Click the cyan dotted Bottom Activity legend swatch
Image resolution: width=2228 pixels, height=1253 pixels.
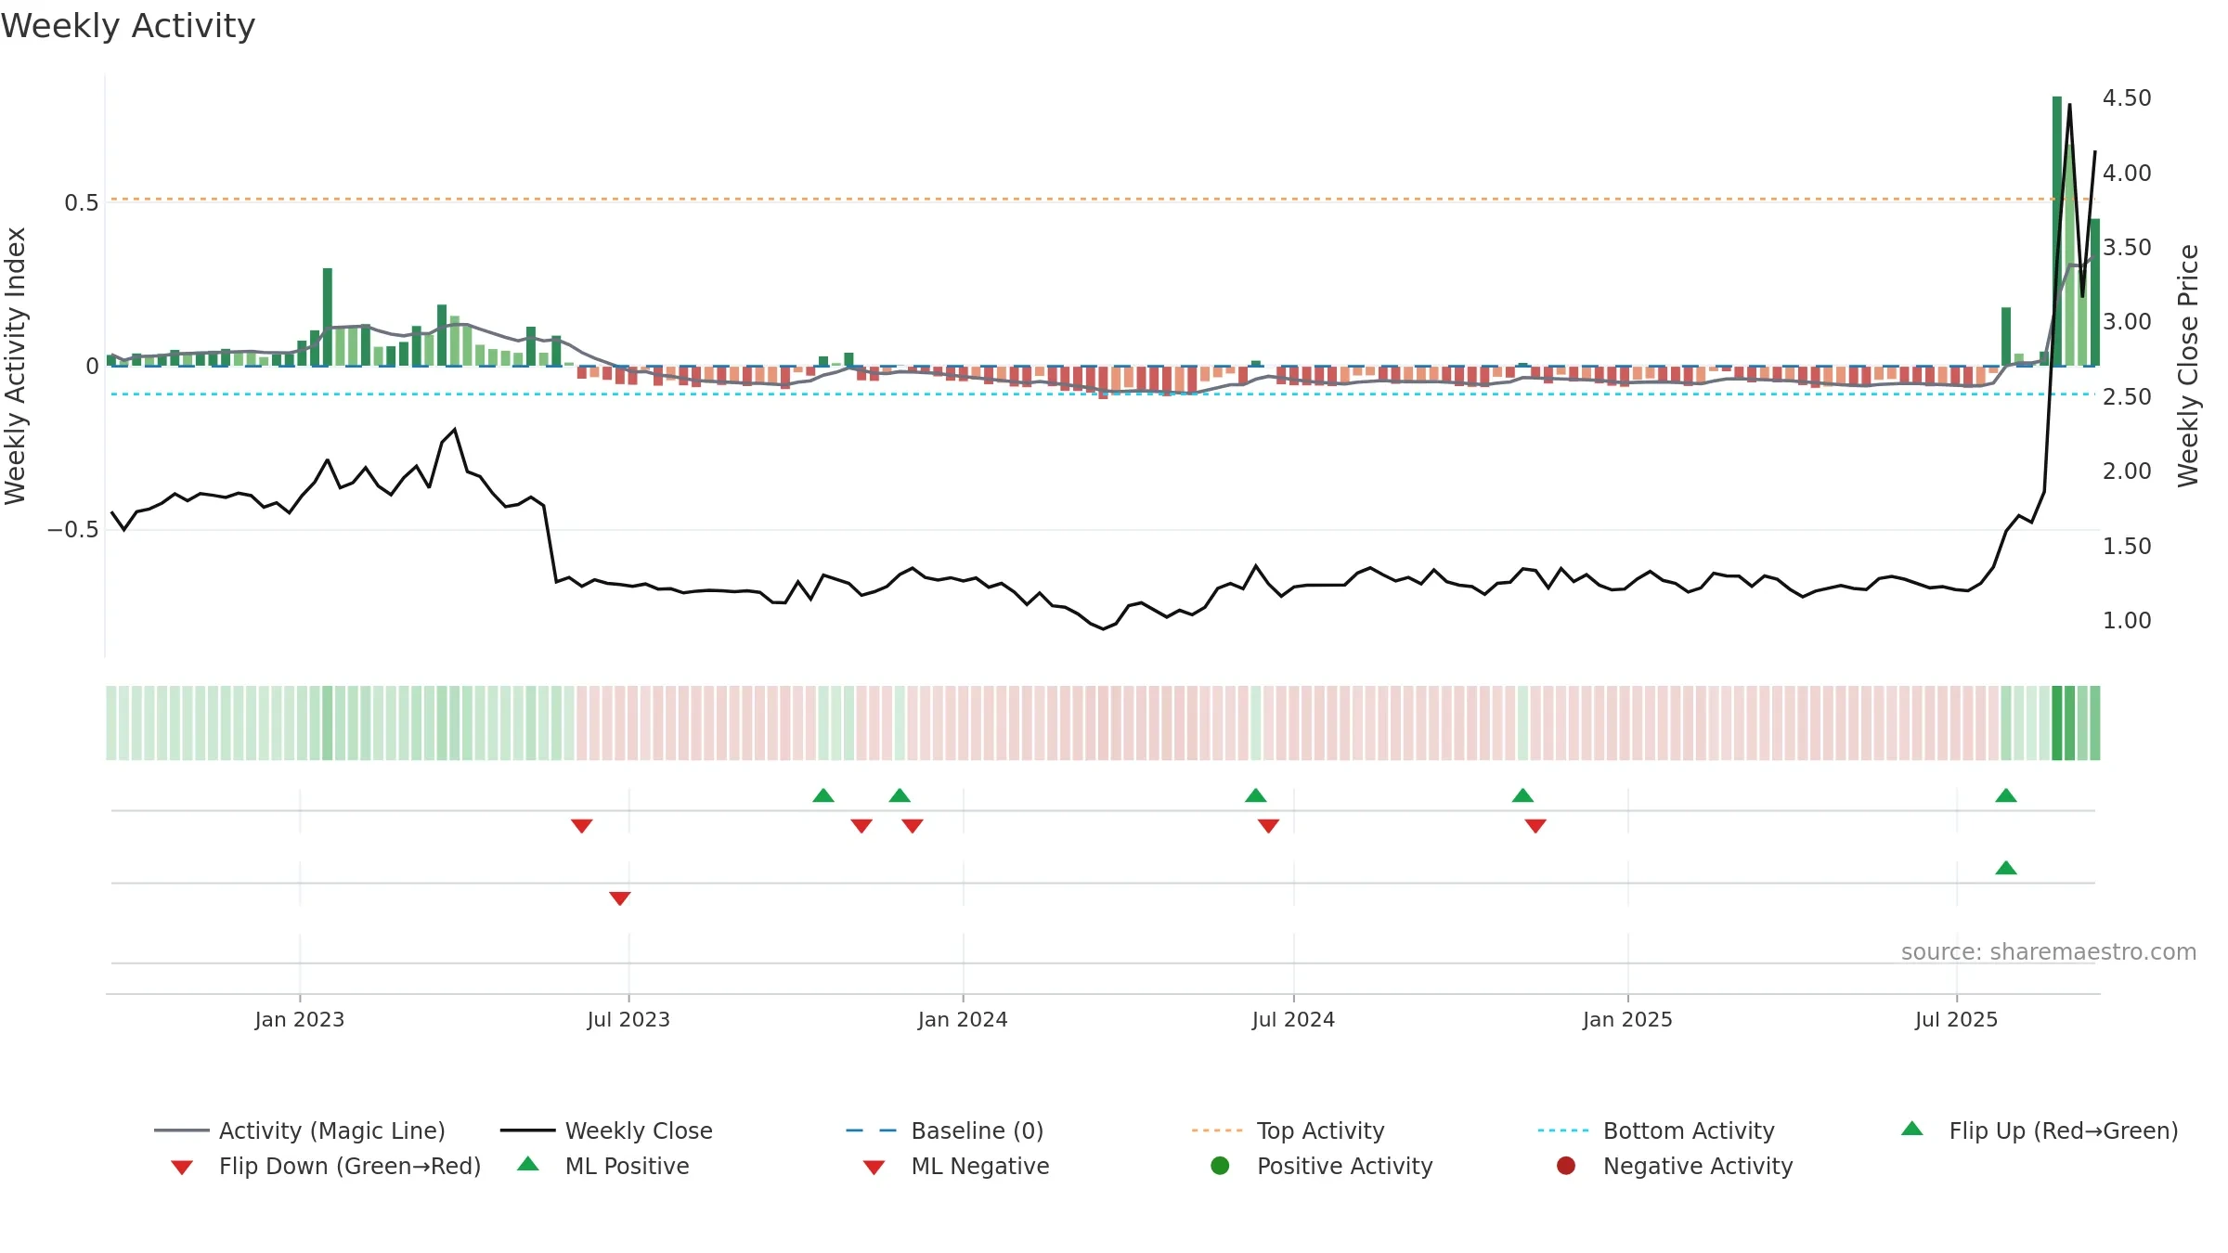click(1563, 1130)
